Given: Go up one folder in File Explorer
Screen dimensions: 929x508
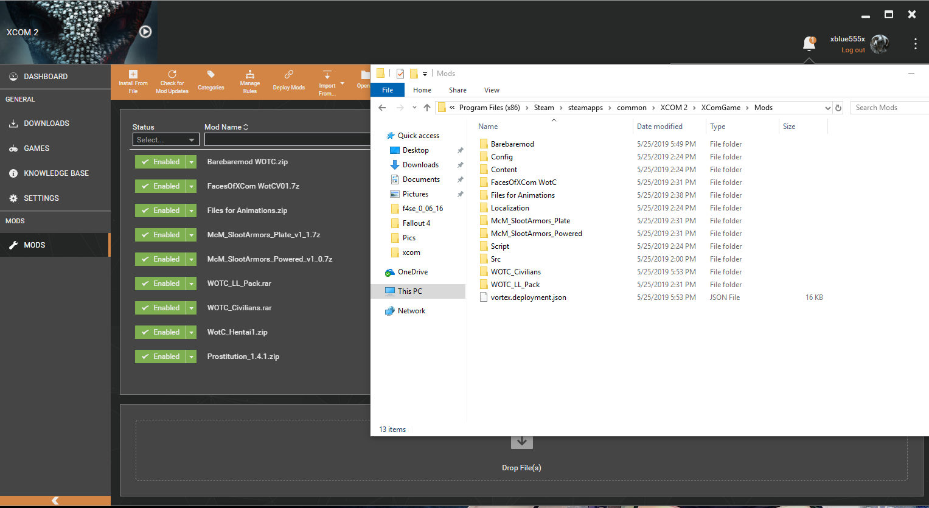Looking at the screenshot, I should pyautogui.click(x=427, y=108).
